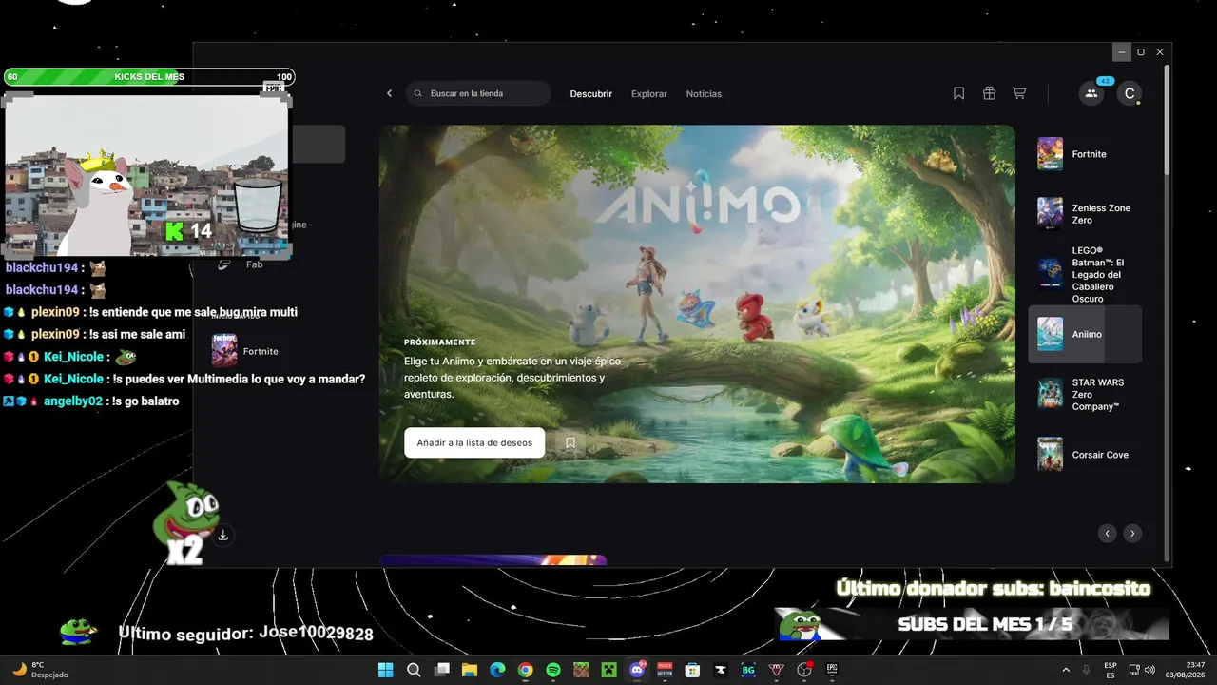Open Microsoft Store from the taskbar
The height and width of the screenshot is (685, 1217).
692,670
